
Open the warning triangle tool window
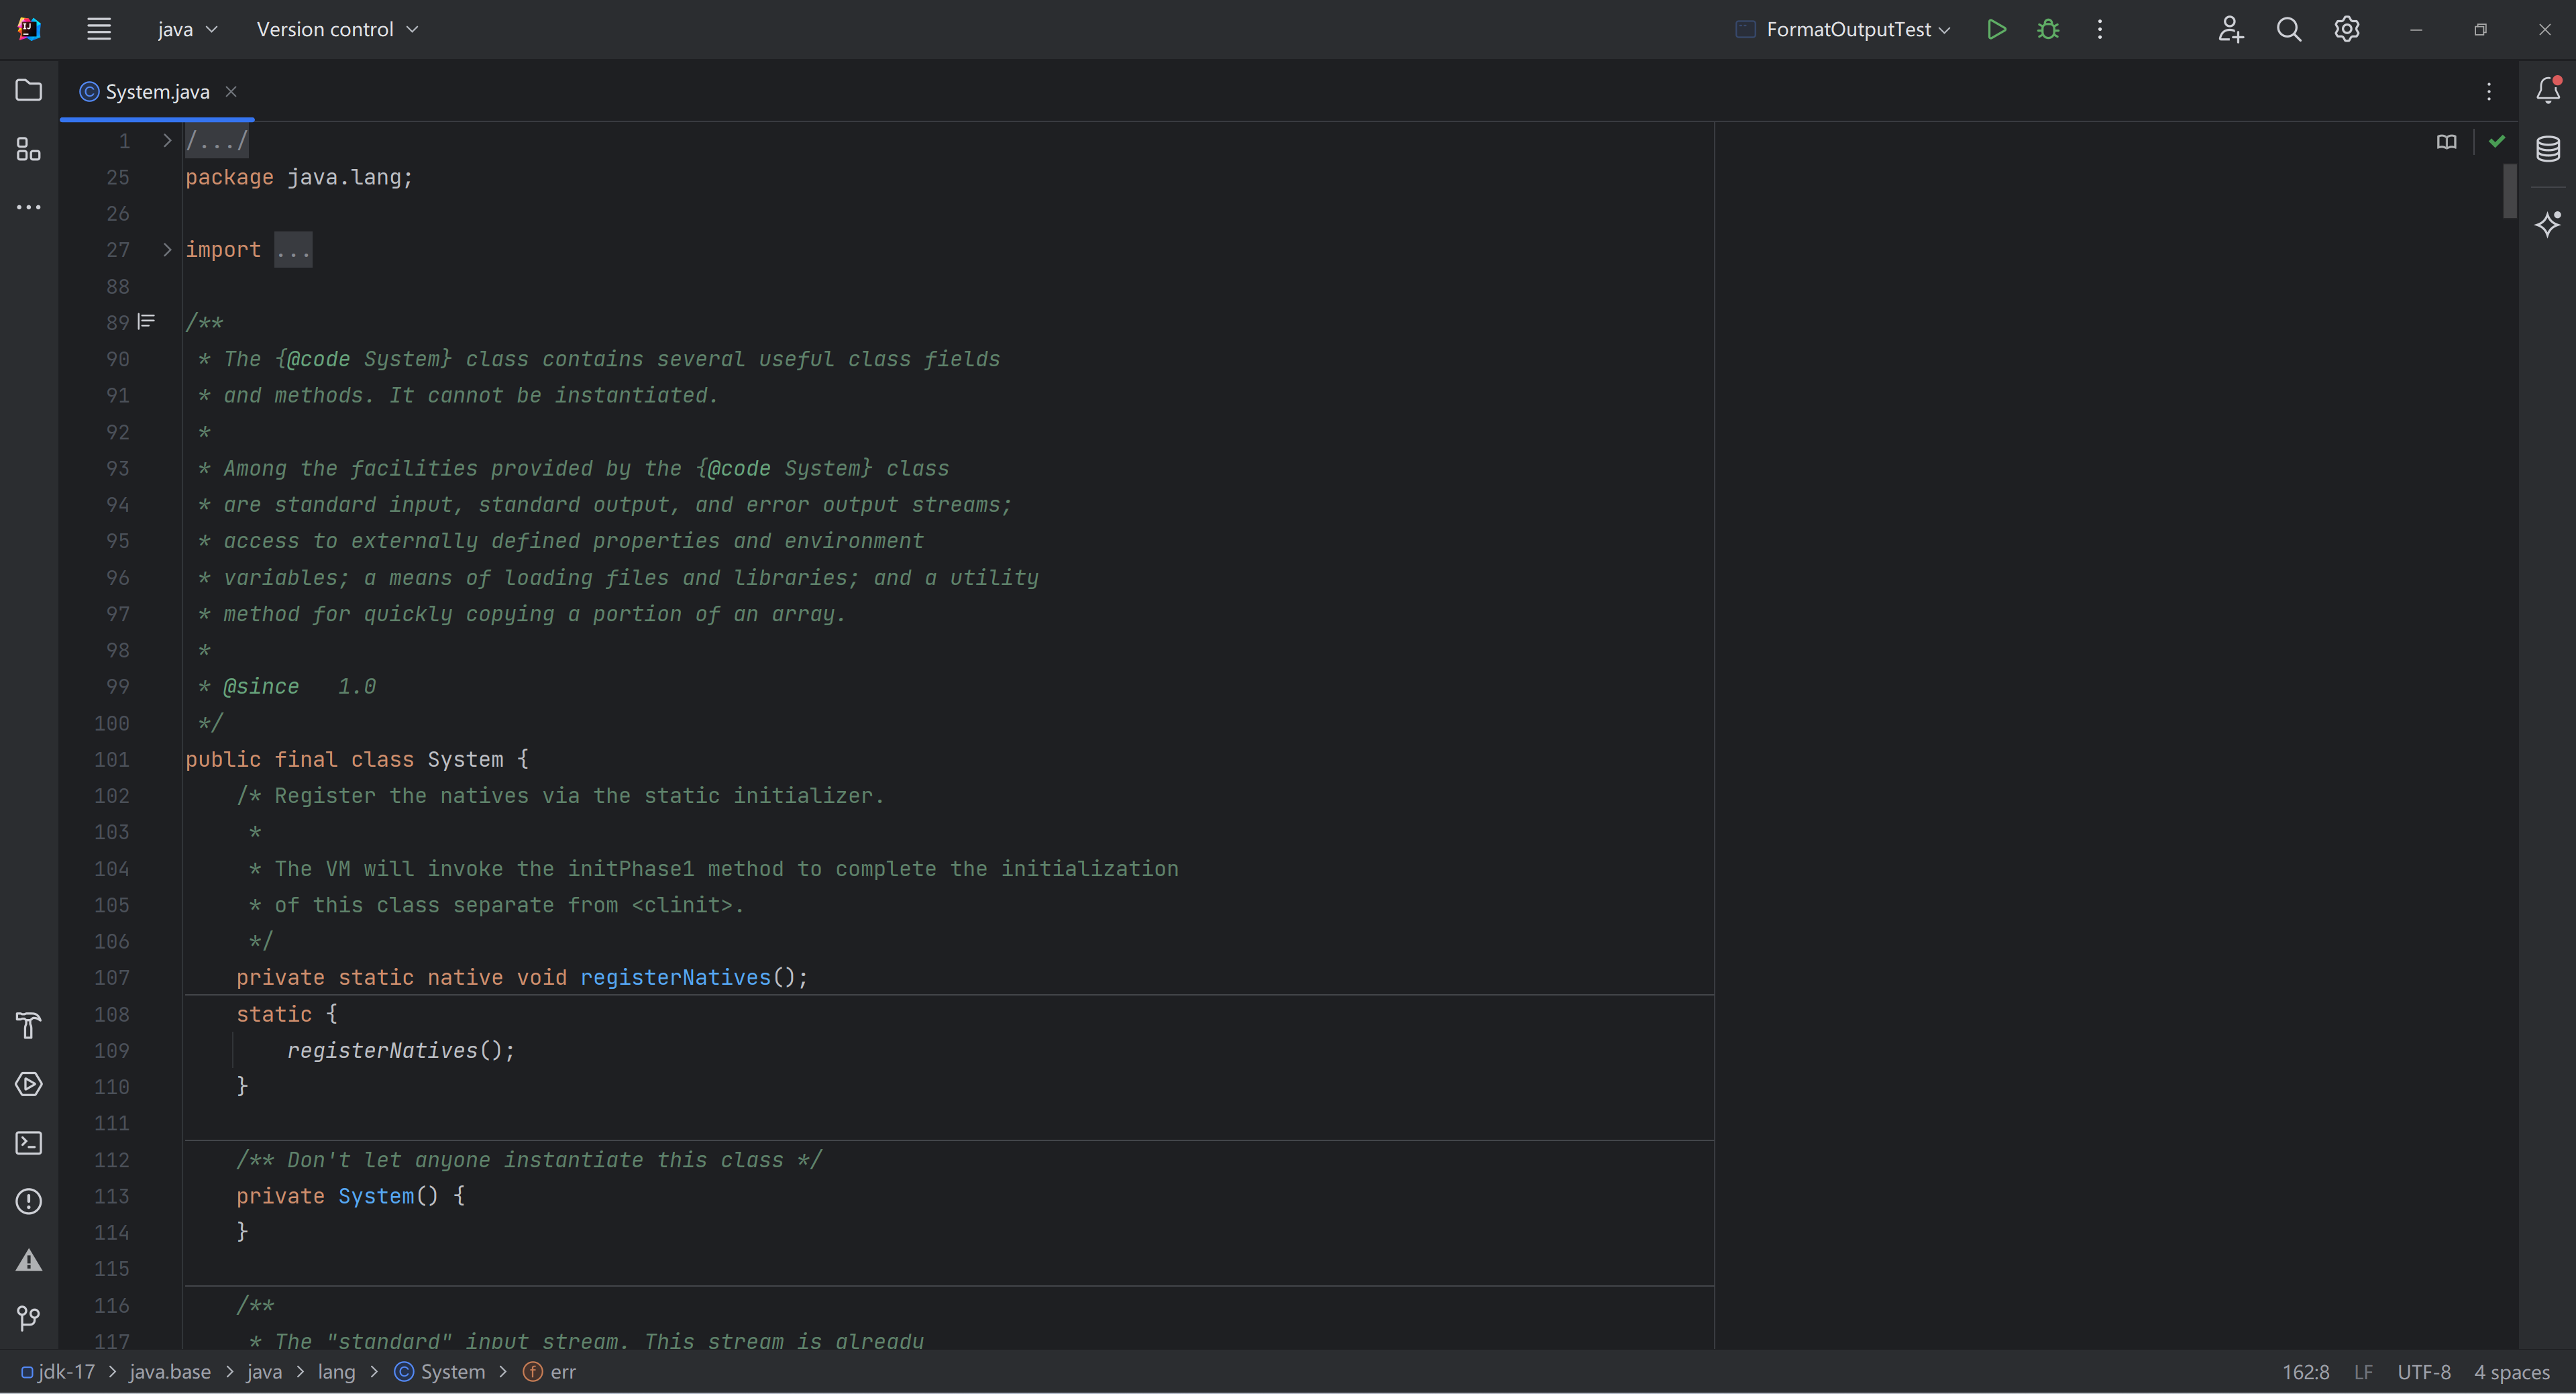point(29,1260)
